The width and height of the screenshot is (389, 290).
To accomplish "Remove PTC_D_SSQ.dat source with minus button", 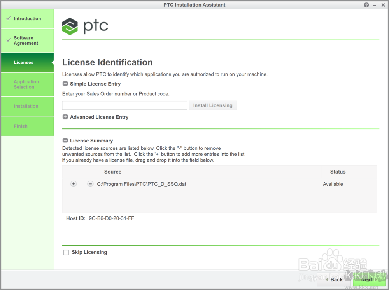I will pos(90,184).
